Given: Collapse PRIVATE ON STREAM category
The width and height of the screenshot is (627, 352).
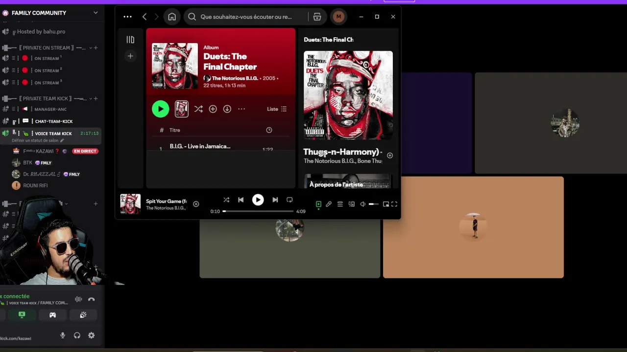Looking at the screenshot, I should coord(48,48).
